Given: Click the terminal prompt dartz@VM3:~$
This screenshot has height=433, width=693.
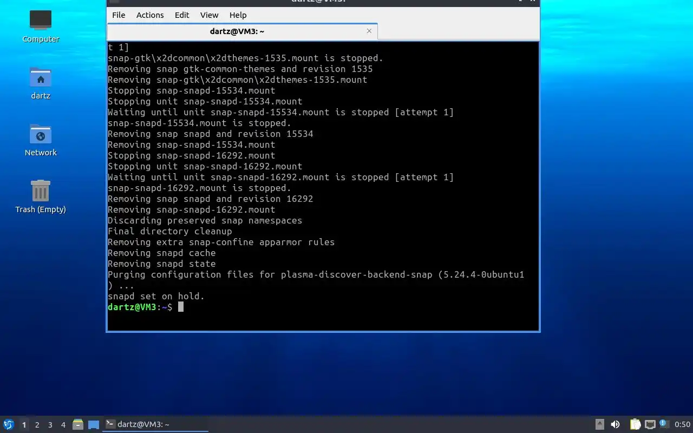Looking at the screenshot, I should click(x=140, y=307).
